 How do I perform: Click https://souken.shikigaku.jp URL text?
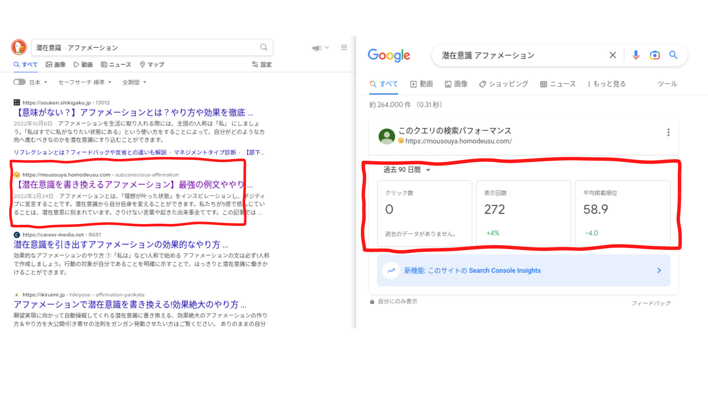pos(56,102)
